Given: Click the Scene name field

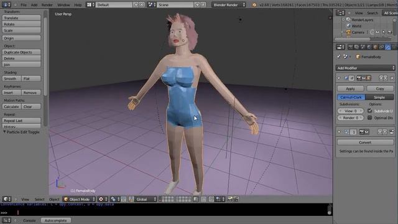Looking at the screenshot, I should (x=175, y=5).
